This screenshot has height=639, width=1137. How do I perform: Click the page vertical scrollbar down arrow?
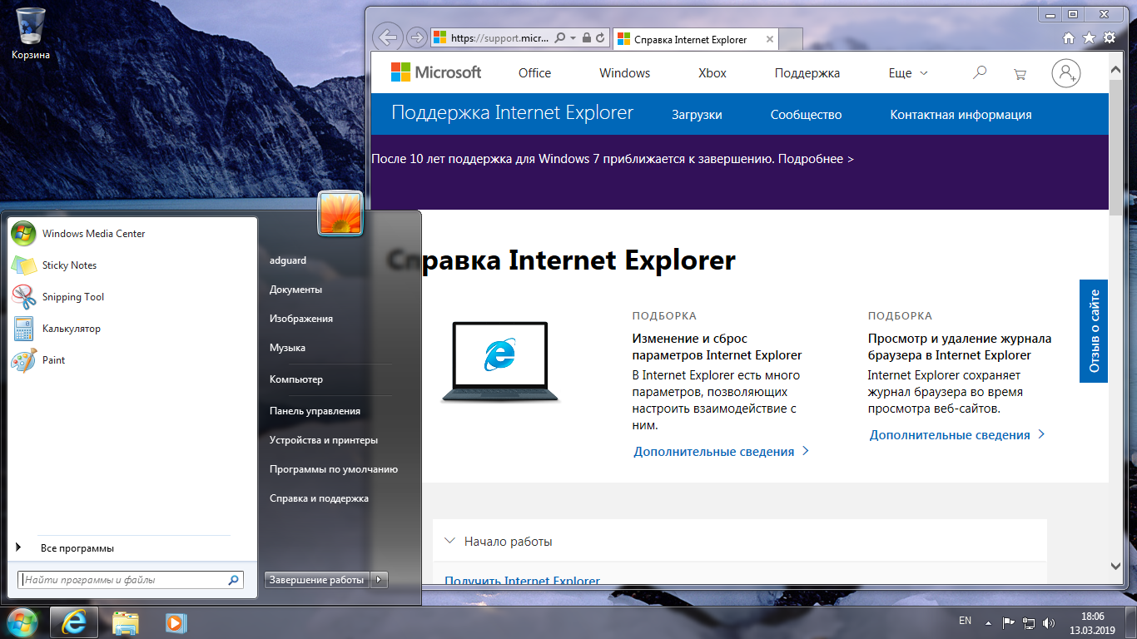(x=1116, y=566)
